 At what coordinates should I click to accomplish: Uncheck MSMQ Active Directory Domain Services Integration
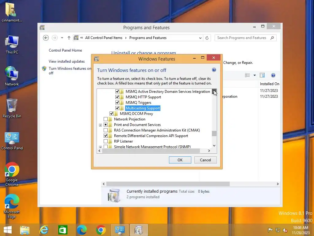117,92
